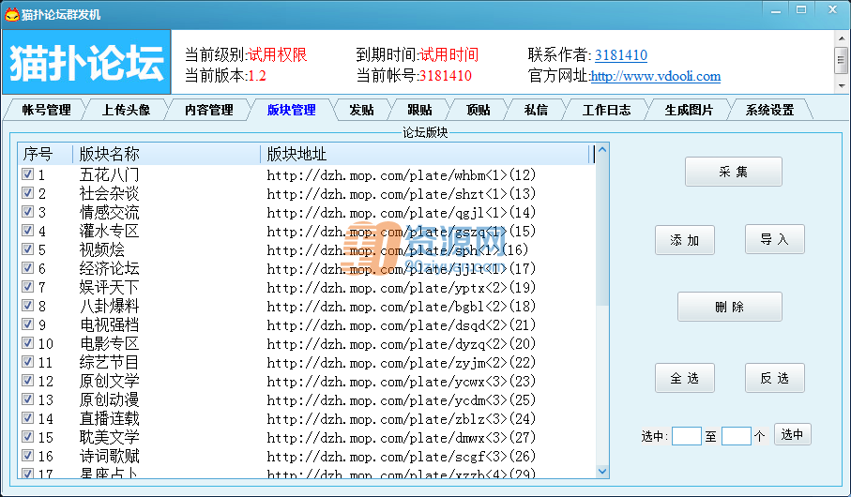
Task: Select the 综艺节目 row name
Action: click(109, 362)
